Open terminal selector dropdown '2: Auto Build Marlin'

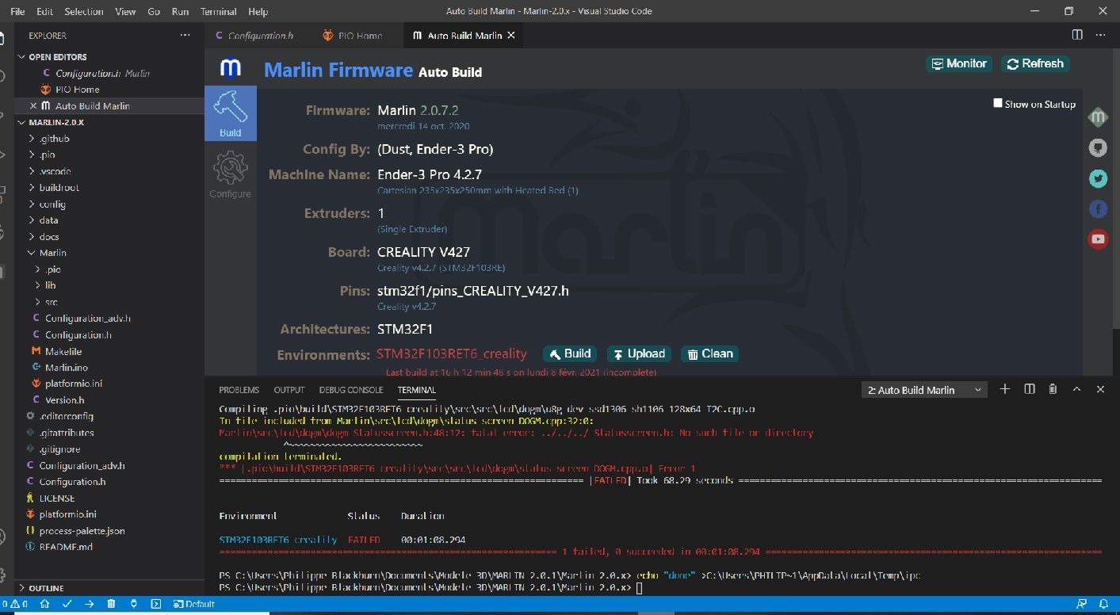point(924,389)
